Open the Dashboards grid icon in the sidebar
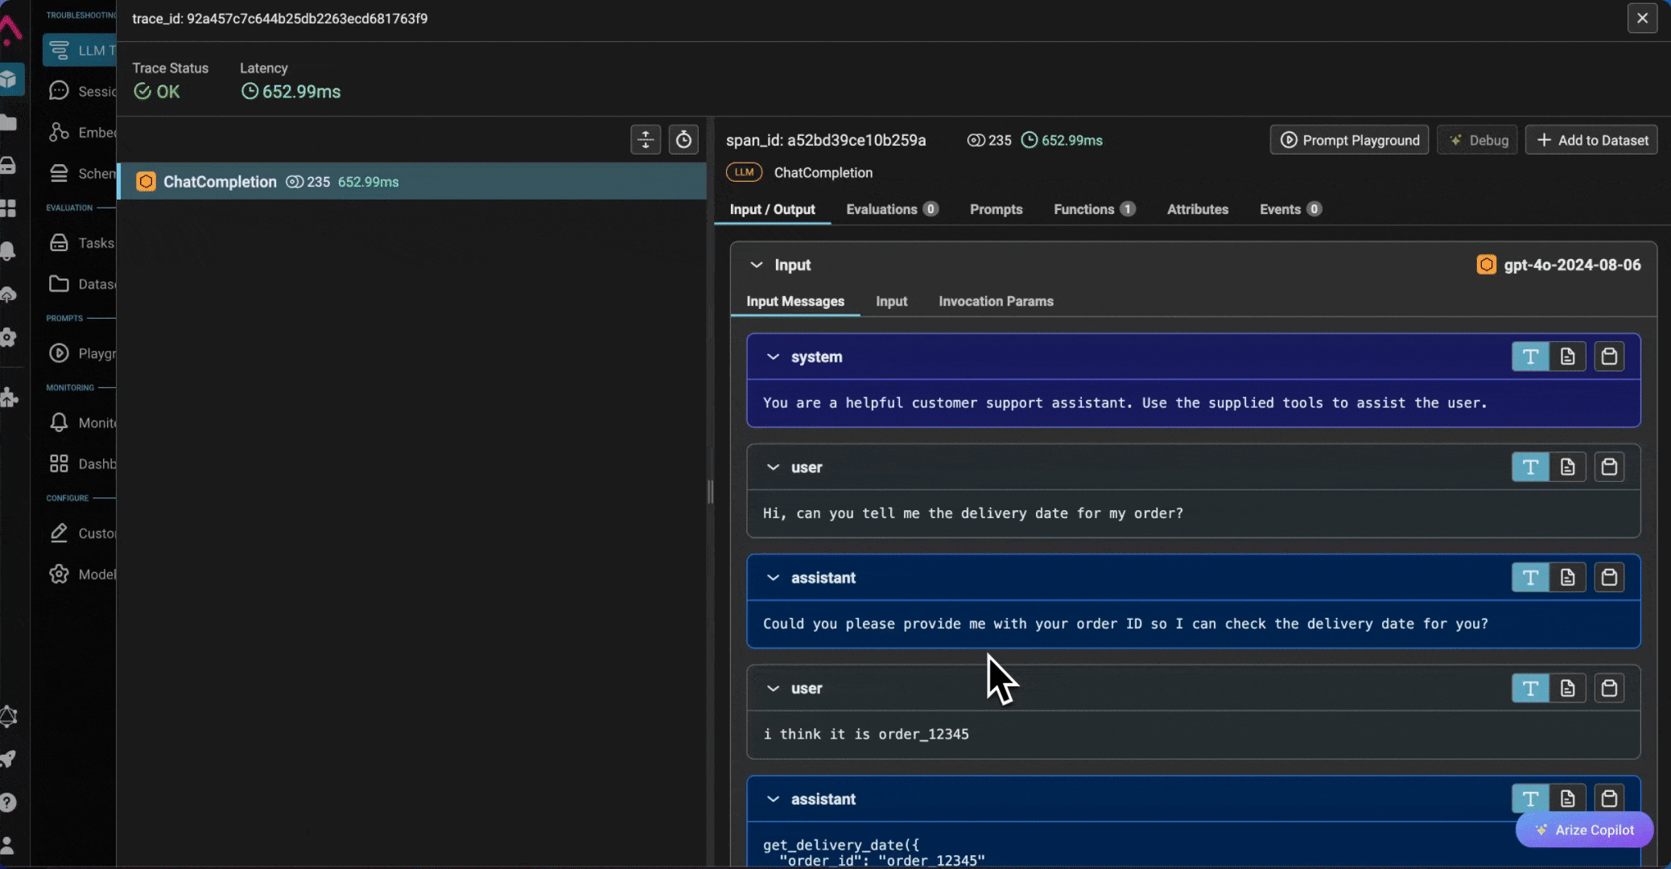 click(59, 463)
